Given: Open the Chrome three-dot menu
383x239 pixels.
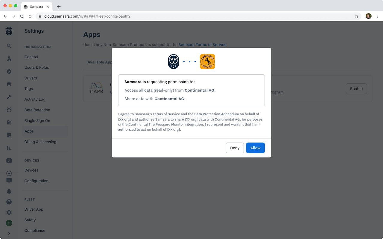Looking at the screenshot, I should click(x=377, y=16).
